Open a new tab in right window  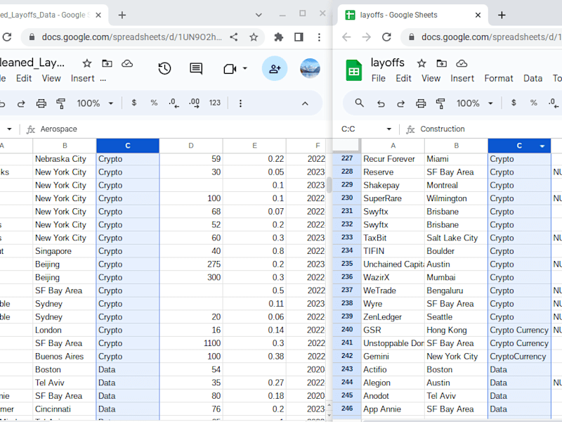pos(502,15)
